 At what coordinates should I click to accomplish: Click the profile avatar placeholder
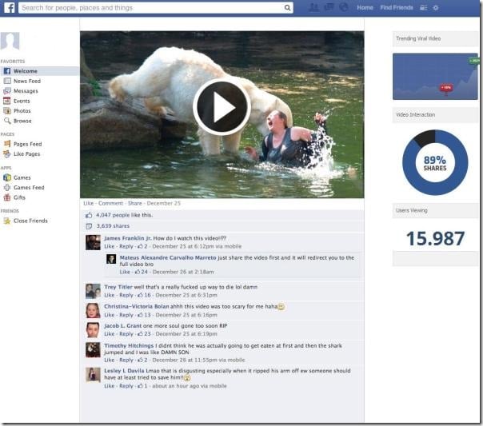10,41
